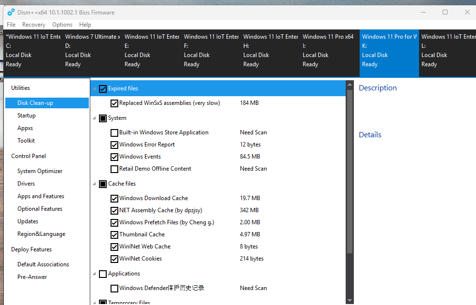Open the File menu
Screen dimensions: 476x305
coord(11,25)
